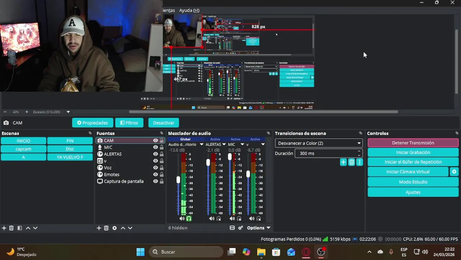Toggle visibility of MIC source

155,147
